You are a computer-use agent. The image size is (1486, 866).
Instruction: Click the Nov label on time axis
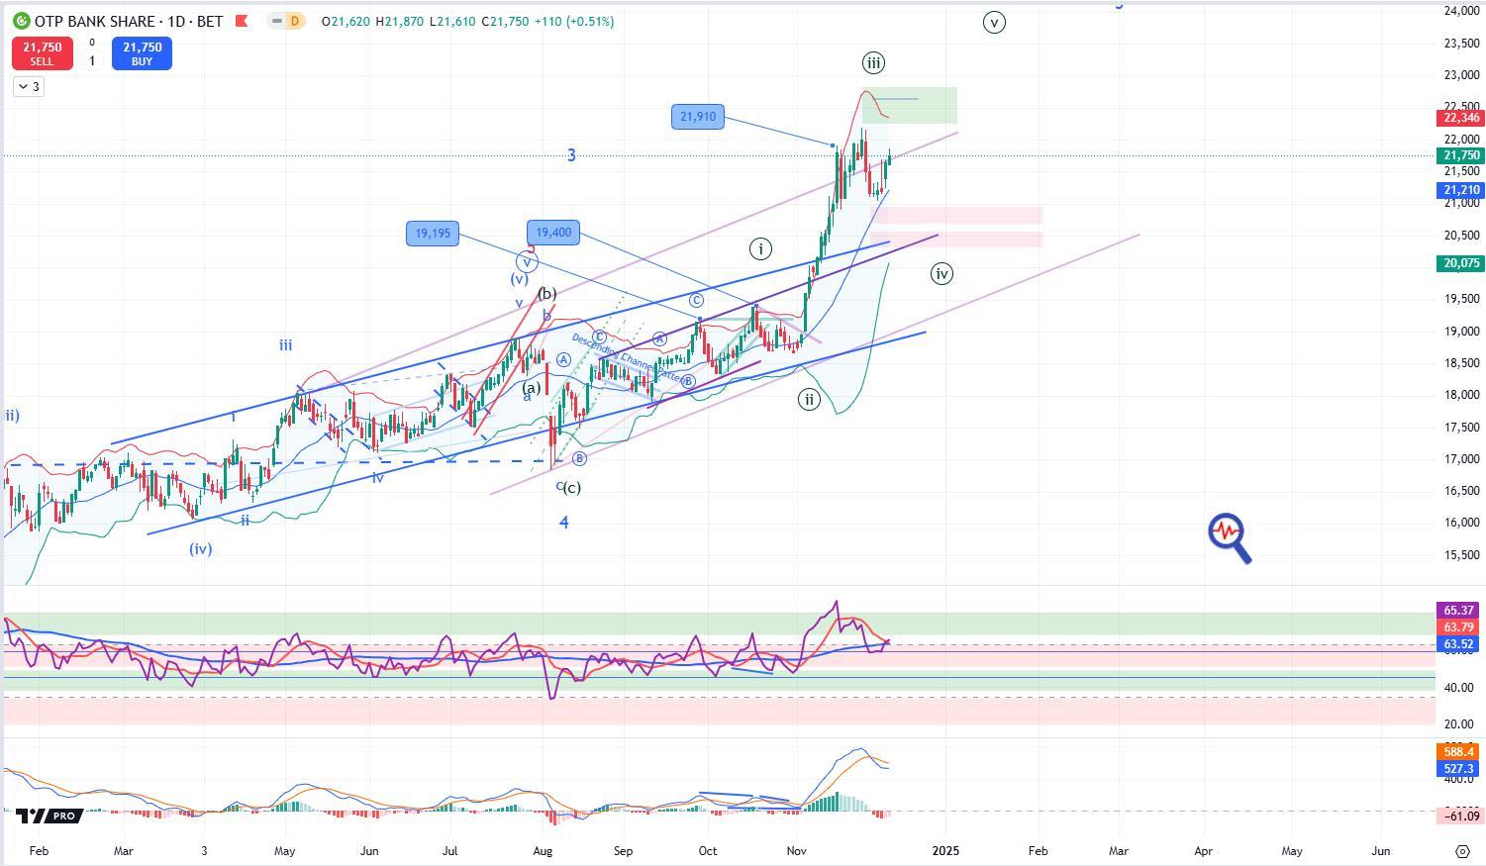pyautogui.click(x=797, y=850)
